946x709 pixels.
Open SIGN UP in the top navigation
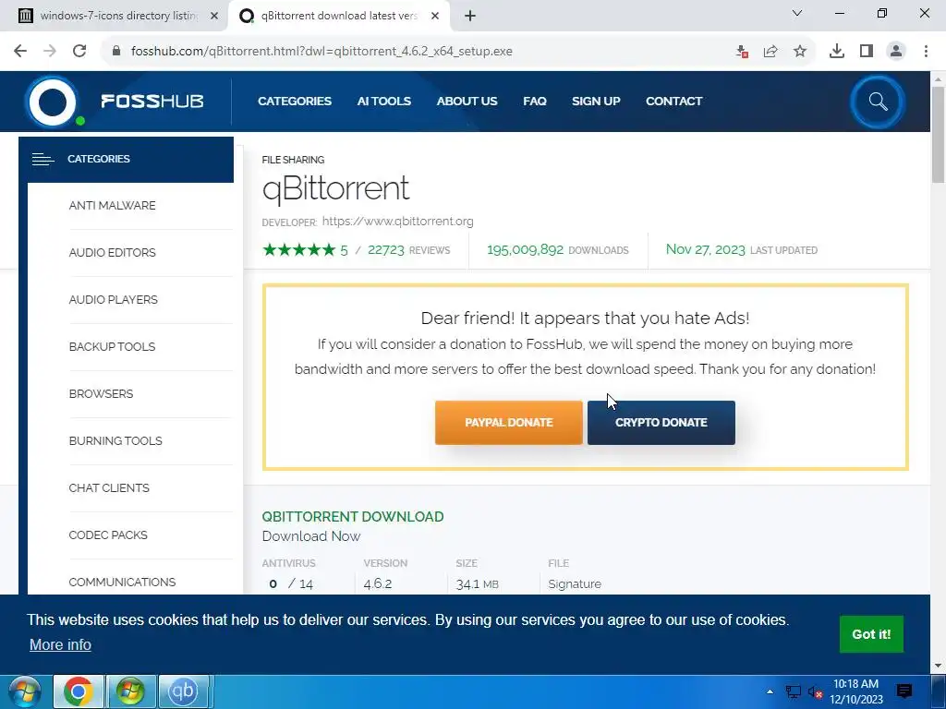pos(596,102)
